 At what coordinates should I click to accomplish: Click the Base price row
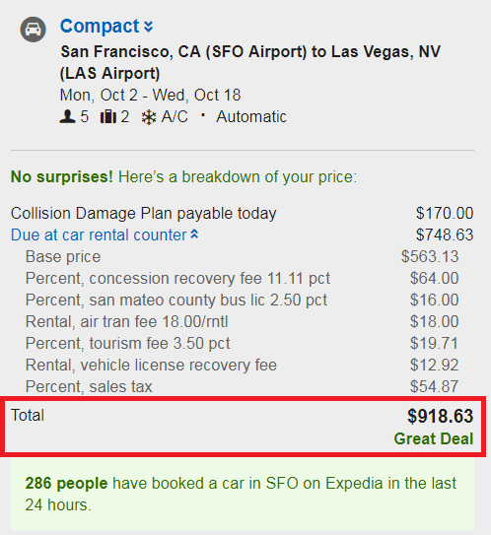pos(243,256)
